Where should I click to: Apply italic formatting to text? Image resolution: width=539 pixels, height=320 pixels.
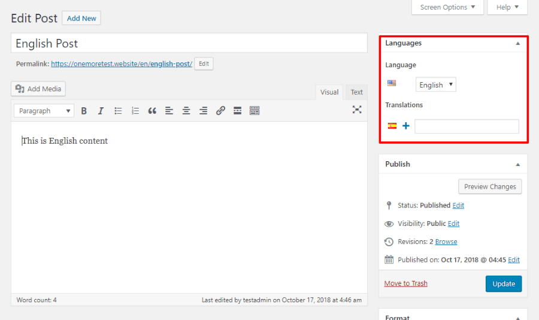[x=101, y=111]
